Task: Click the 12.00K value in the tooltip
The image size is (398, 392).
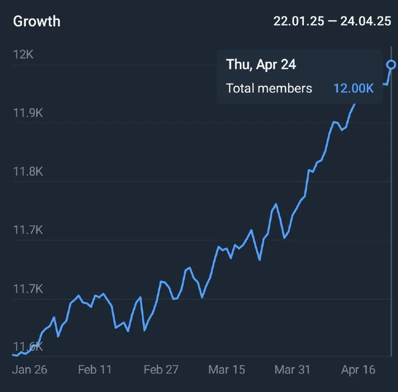Action: (x=353, y=89)
